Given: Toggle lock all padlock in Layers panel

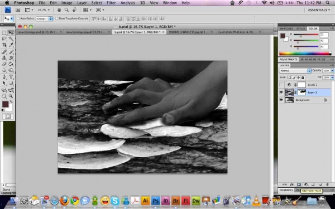Looking at the screenshot, I should (303, 77).
